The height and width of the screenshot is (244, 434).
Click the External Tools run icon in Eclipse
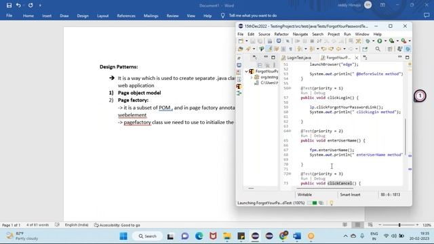pyautogui.click(x=404, y=41)
